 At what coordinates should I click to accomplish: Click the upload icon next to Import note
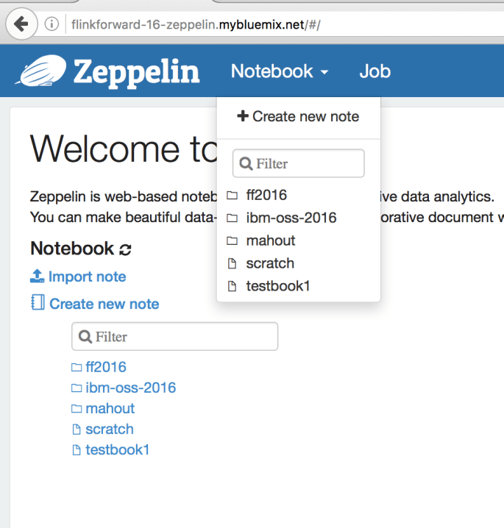coord(37,276)
